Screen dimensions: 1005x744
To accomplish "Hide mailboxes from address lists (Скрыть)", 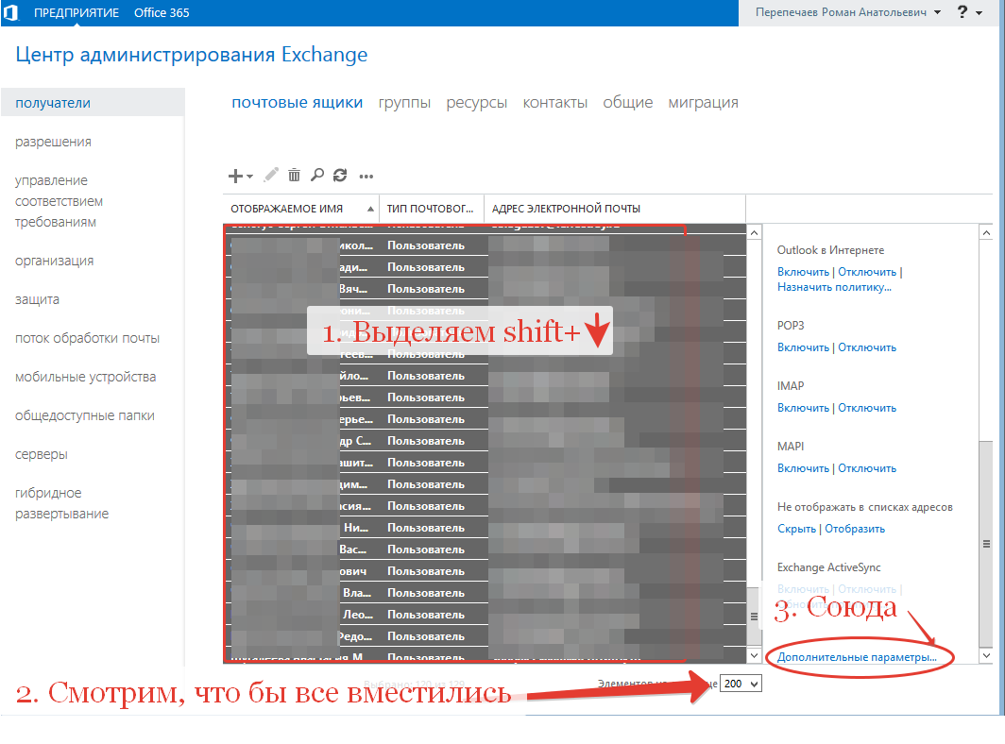I will pyautogui.click(x=796, y=529).
